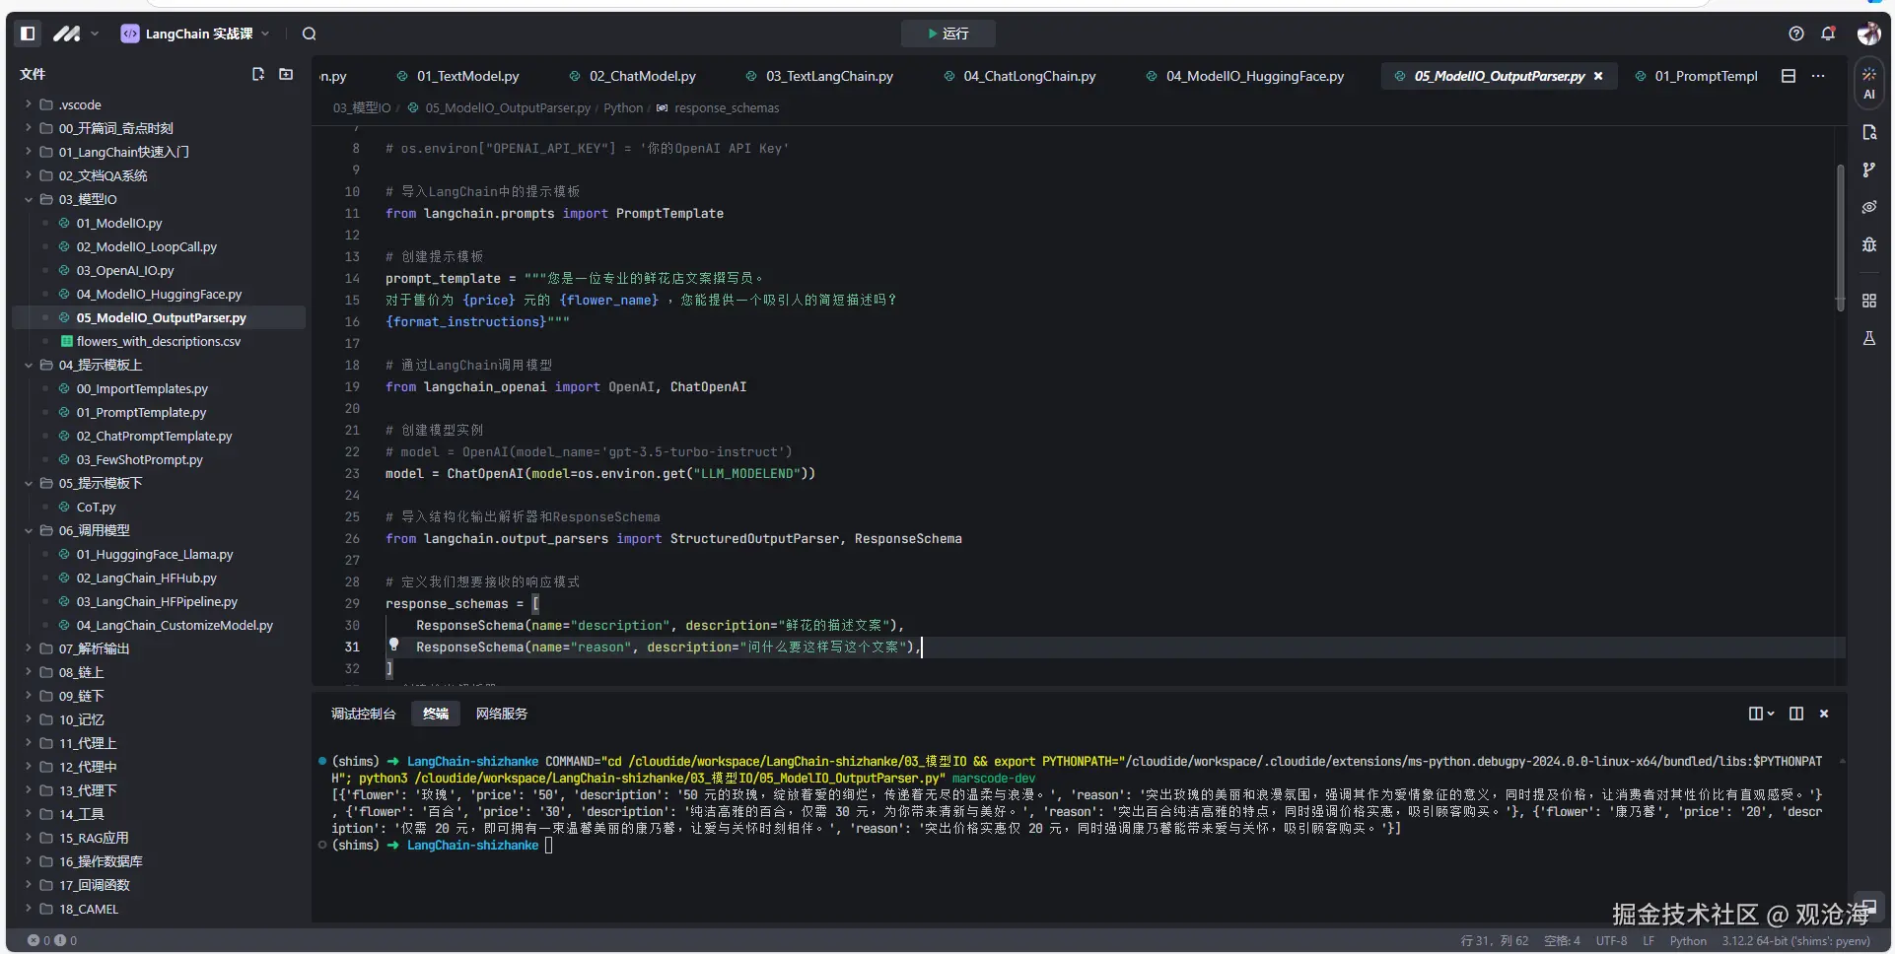Collapse the 03_模型IO folder
1895x954 pixels.
click(87, 199)
